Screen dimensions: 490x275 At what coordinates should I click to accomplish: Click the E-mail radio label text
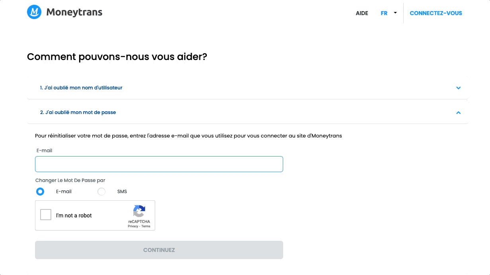pos(64,192)
